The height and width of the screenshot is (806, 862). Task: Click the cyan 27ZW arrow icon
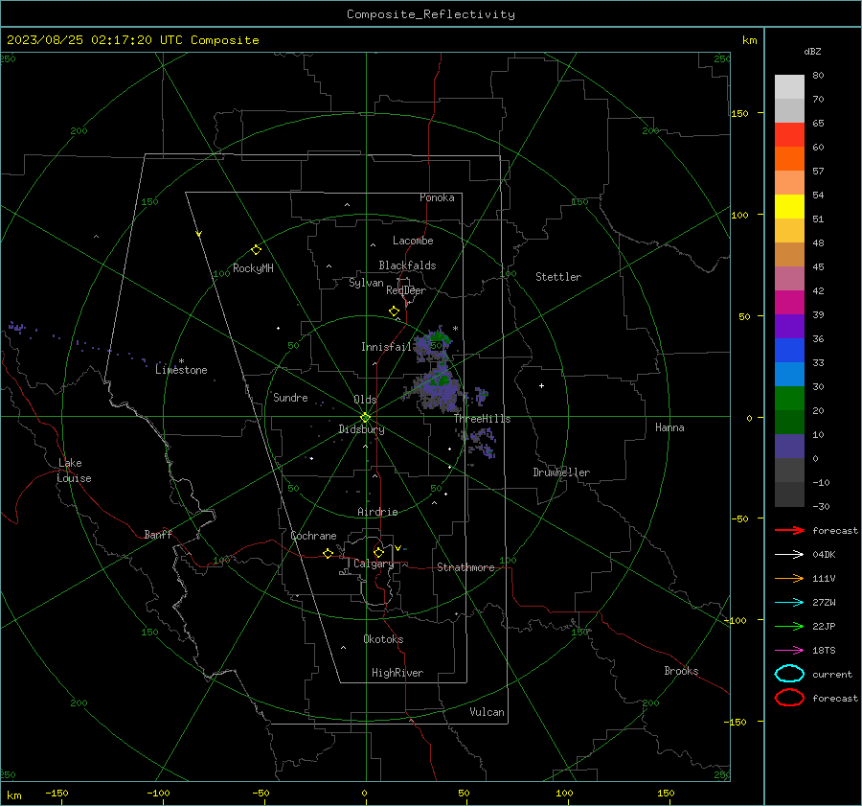click(x=789, y=603)
